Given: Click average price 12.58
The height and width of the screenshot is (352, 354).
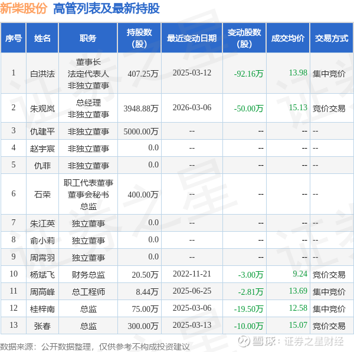Looking at the screenshot, I should pos(298,308).
